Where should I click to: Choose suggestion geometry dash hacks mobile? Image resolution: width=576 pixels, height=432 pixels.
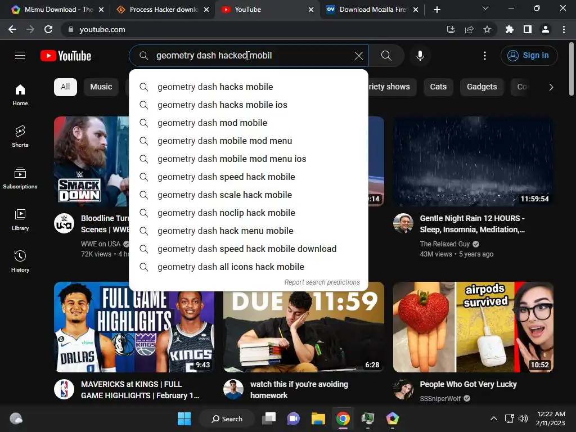[249, 87]
